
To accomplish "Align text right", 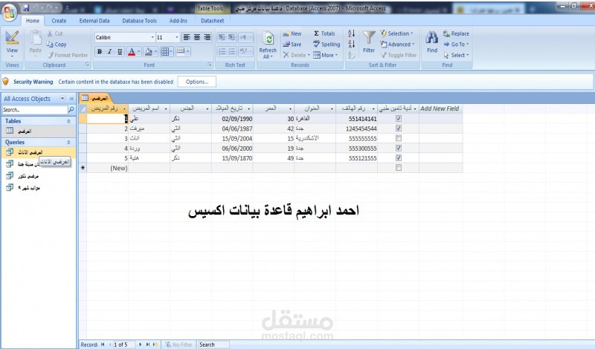I will (x=208, y=37).
